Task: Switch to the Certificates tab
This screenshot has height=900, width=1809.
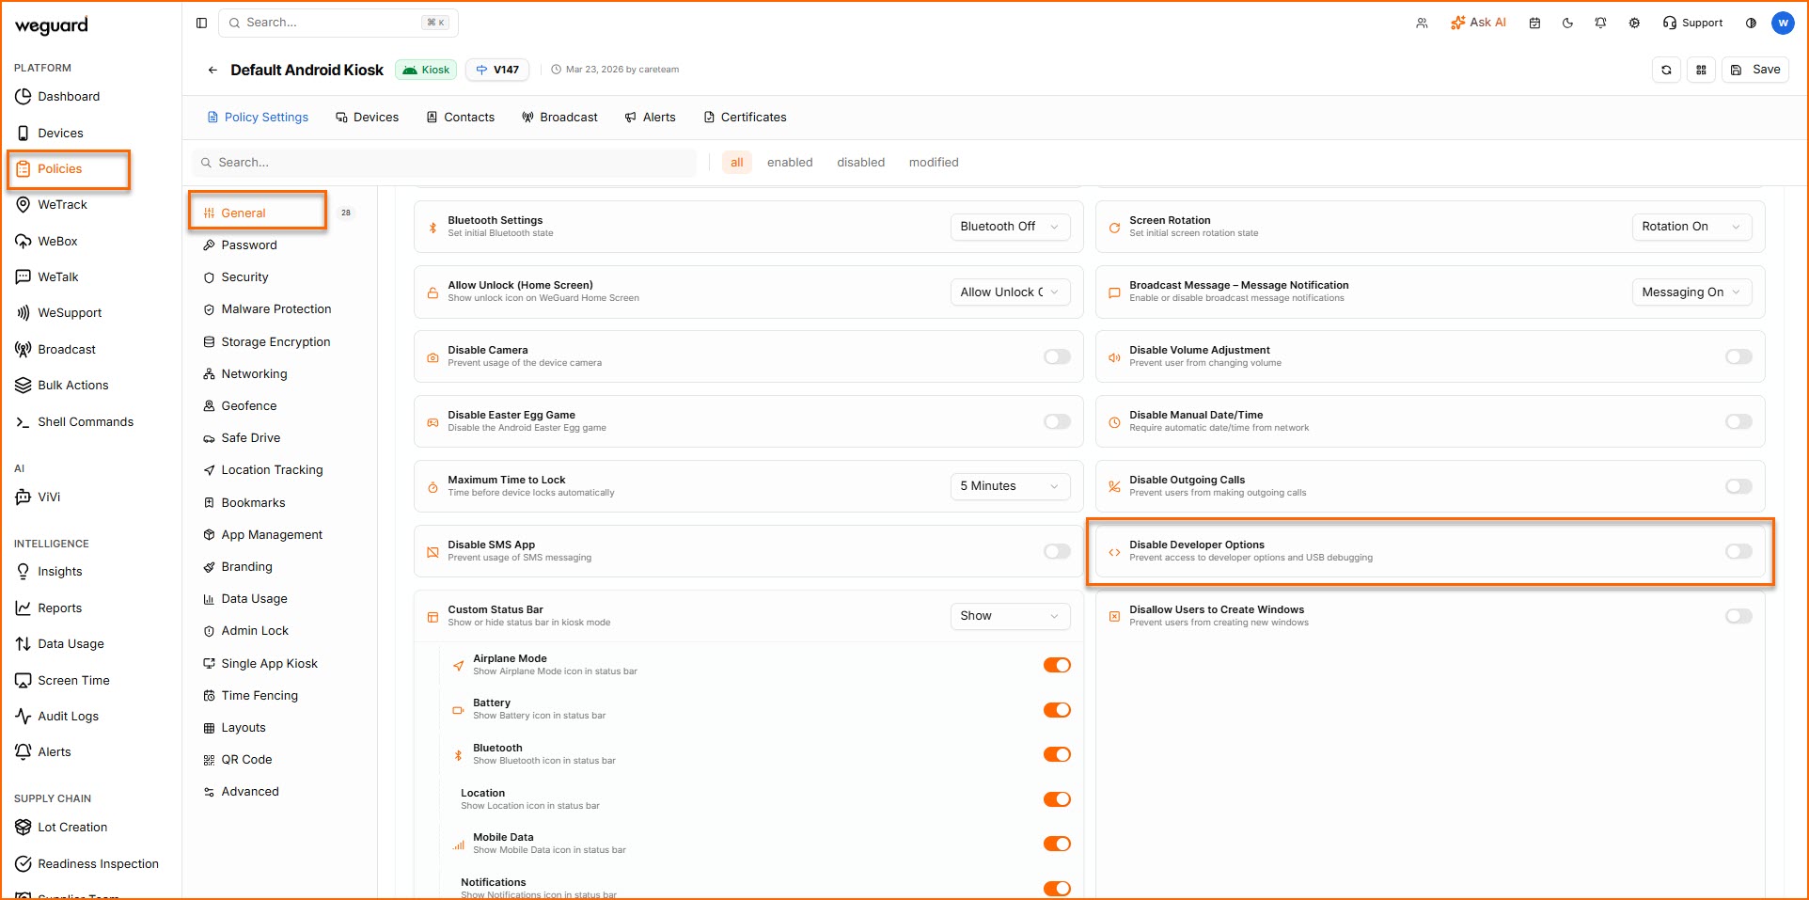Action: (x=745, y=118)
